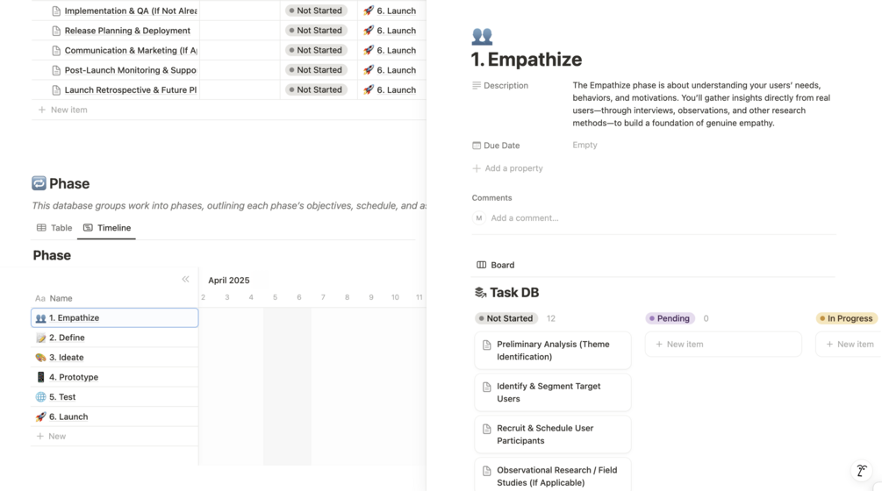
Task: Open the help icon in bottom corner
Action: (862, 471)
